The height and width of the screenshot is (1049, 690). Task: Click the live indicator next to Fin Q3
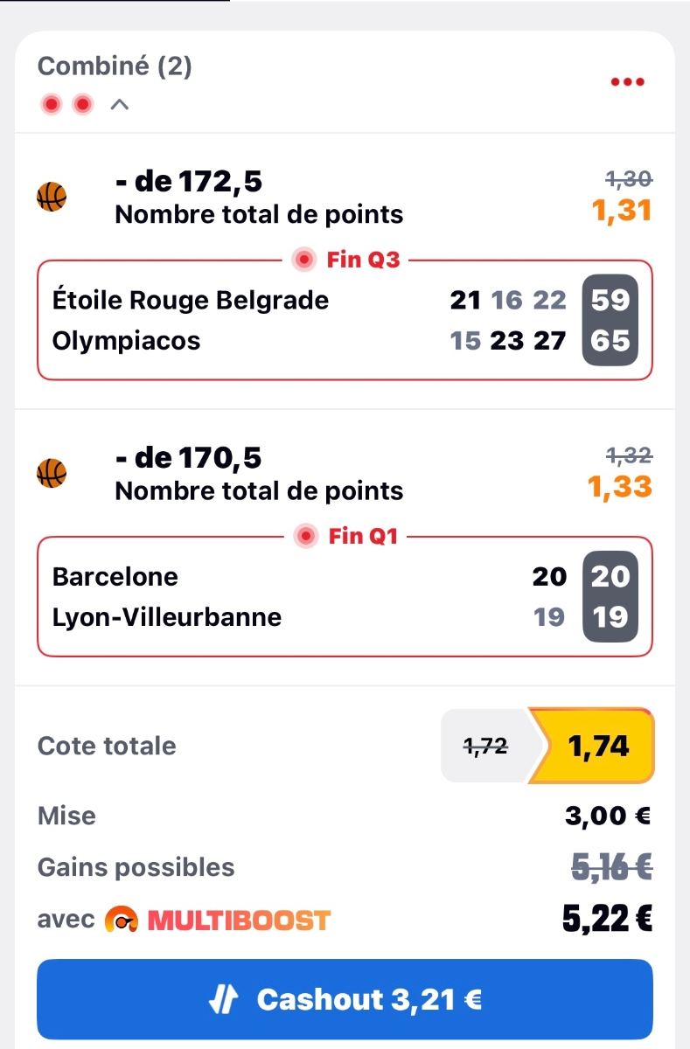(x=305, y=260)
